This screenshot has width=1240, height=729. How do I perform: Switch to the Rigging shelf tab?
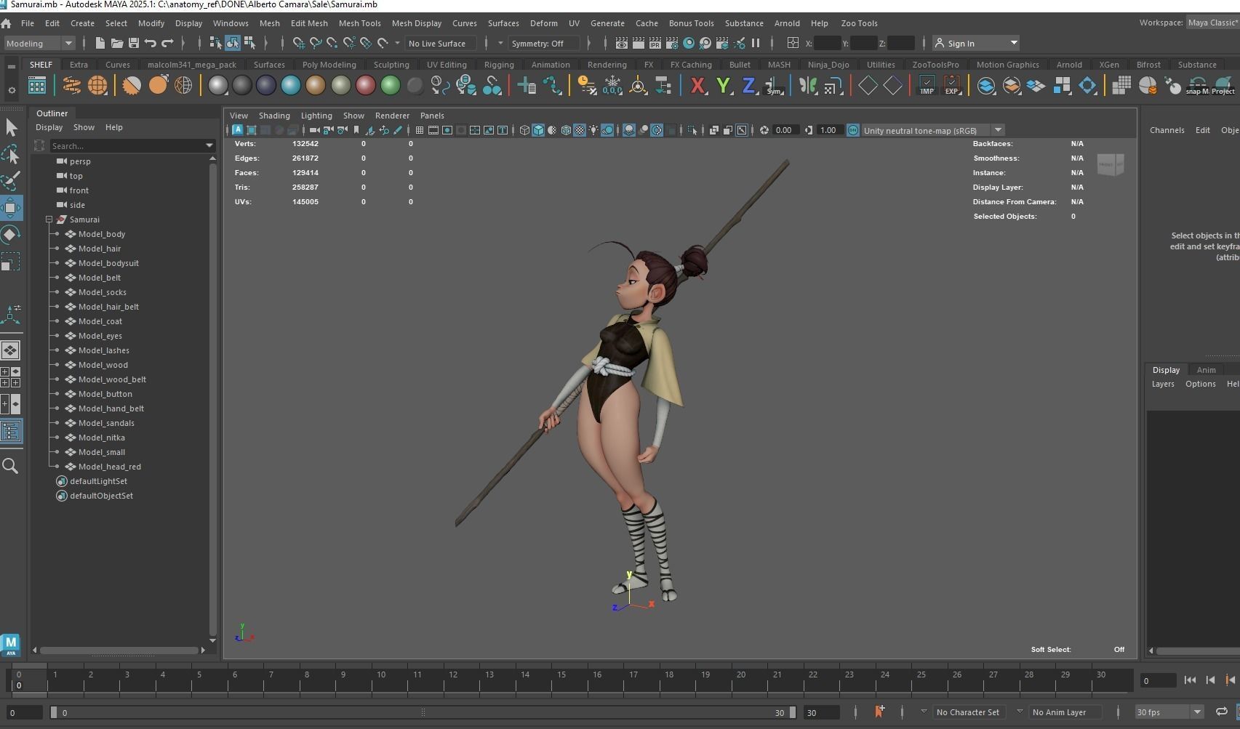tap(499, 65)
